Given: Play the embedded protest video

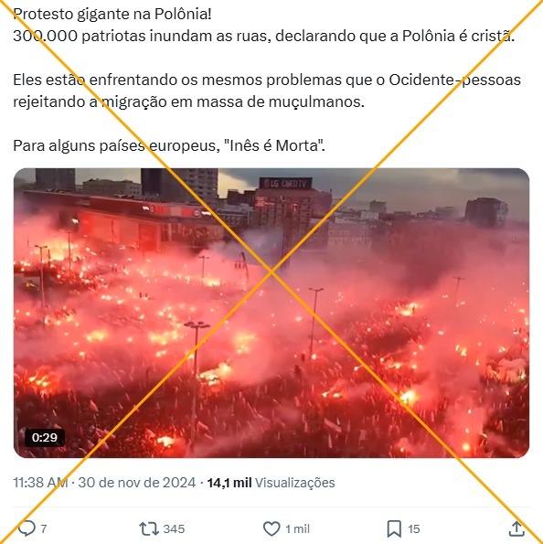Looking at the screenshot, I should (271, 313).
